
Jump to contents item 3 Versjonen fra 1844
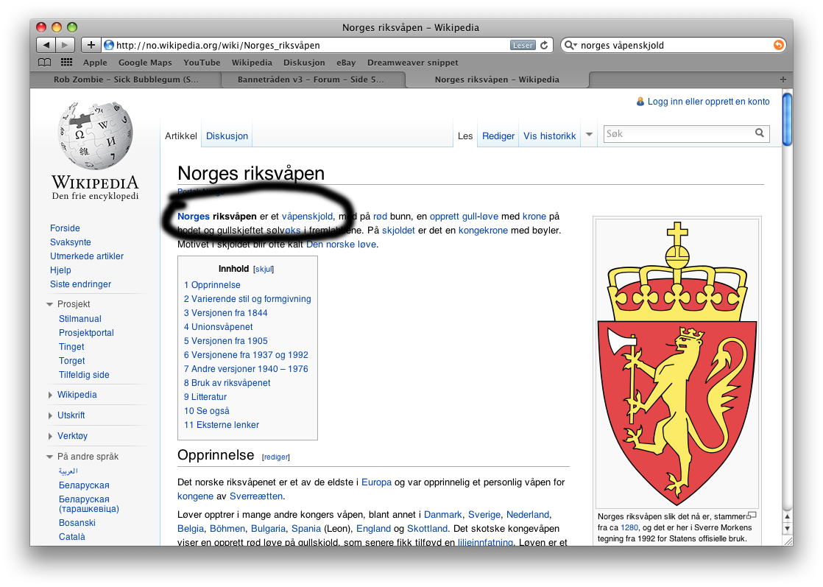click(x=226, y=313)
